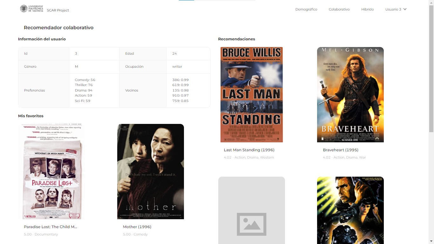The width and height of the screenshot is (434, 244).
Task: Click the 'Preferencias' table label
Action: 34,90
